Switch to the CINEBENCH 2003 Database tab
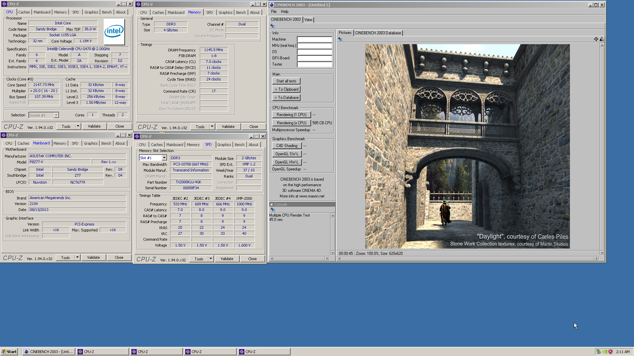Screen dimensions: 634x356 pyautogui.click(x=378, y=33)
